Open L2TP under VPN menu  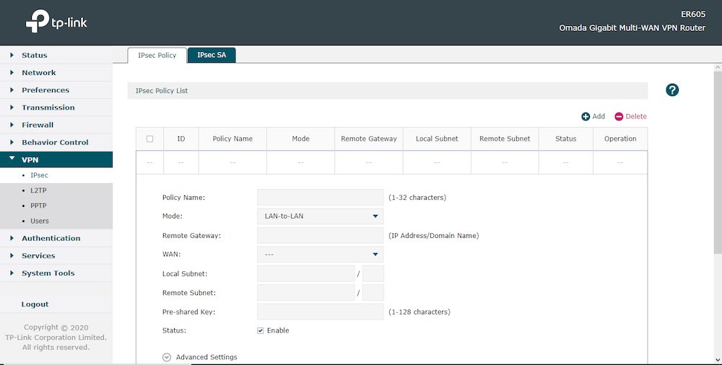pyautogui.click(x=38, y=190)
